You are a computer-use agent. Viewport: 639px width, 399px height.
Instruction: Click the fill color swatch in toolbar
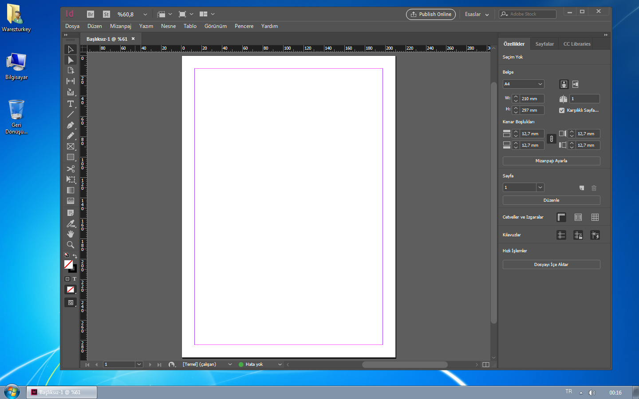[x=68, y=264]
